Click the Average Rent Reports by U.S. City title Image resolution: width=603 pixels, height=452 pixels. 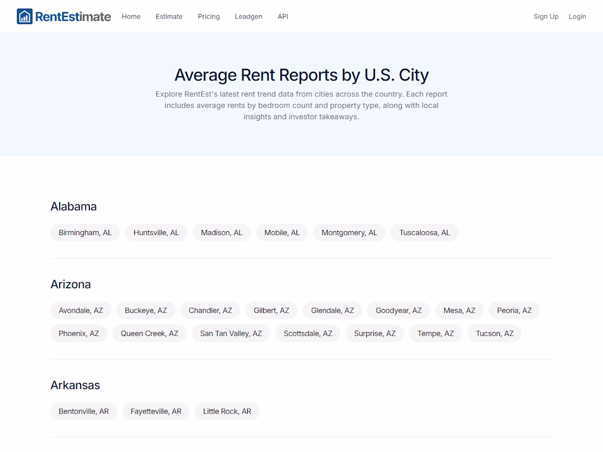[301, 75]
